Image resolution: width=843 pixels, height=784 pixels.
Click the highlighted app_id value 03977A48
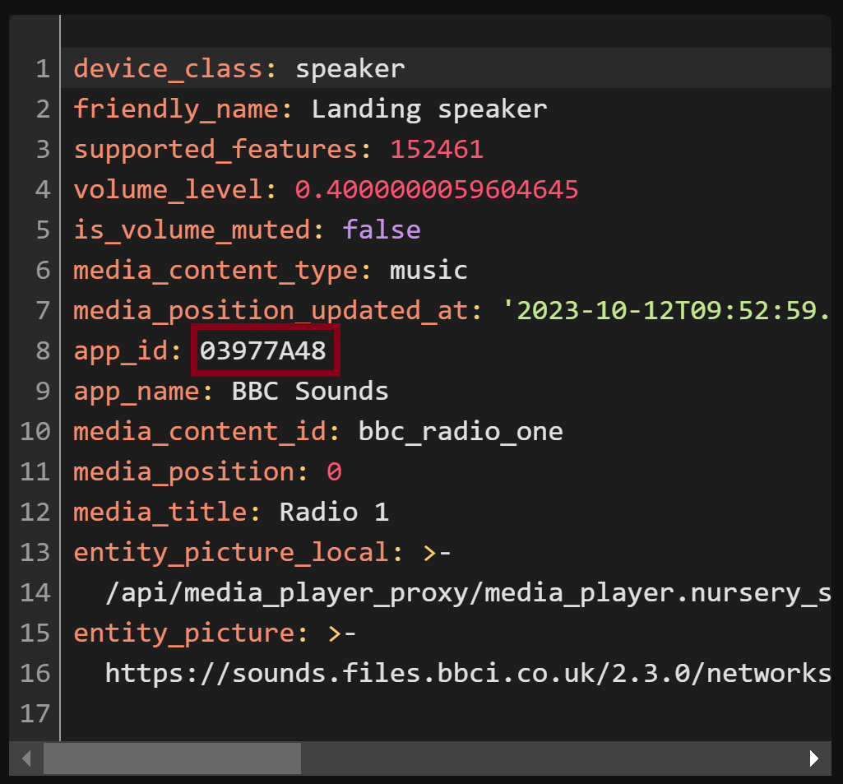[265, 350]
